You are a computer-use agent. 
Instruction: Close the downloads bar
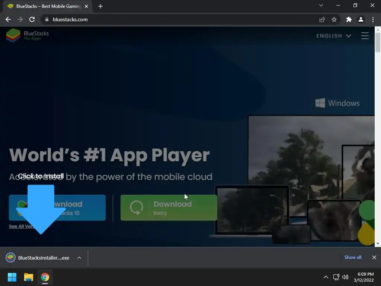click(374, 257)
